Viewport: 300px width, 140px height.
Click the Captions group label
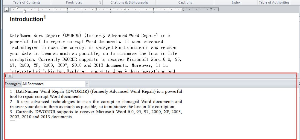click(185, 2)
